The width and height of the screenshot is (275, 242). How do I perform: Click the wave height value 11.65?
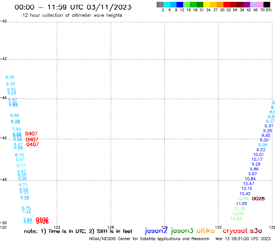[242, 204]
